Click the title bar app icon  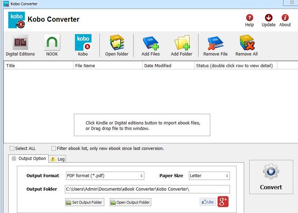[x=6, y=4]
